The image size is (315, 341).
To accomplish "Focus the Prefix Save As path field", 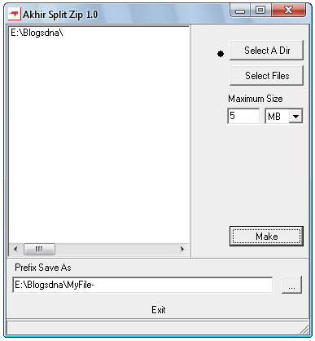I will pos(142,285).
